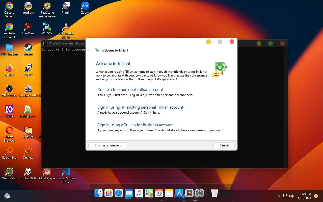
Task: Click the Trillian smiley signpost graphic
Action: (x=219, y=70)
